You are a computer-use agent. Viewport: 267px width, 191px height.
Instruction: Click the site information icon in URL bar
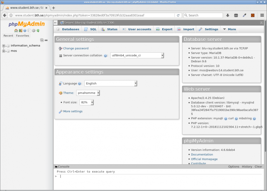pyautogui.click(x=11, y=15)
